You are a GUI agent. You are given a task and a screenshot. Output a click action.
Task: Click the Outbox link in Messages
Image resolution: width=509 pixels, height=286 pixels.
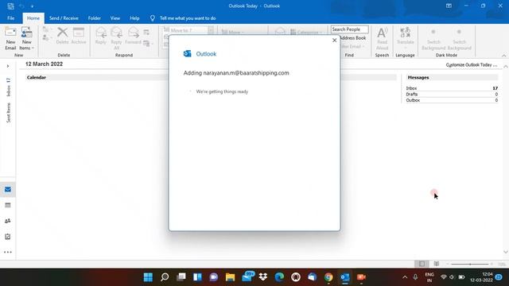click(413, 100)
